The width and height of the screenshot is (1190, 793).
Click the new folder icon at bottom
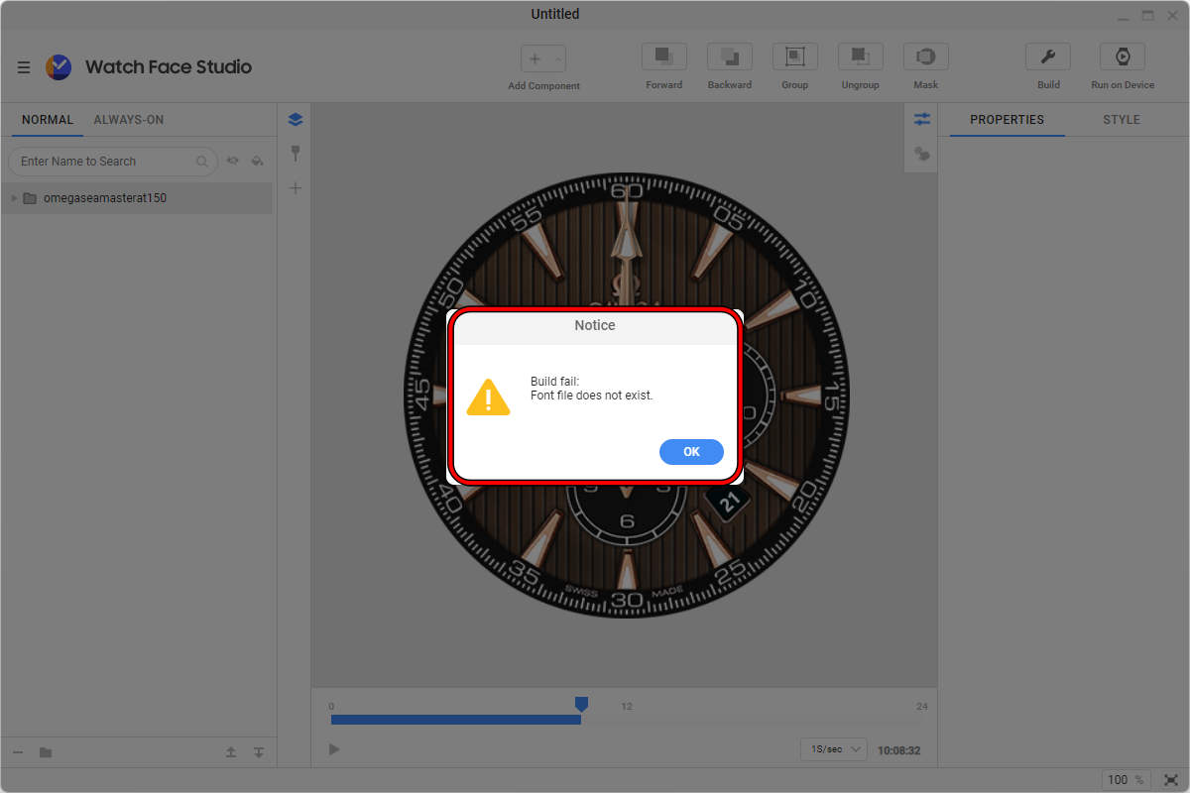pyautogui.click(x=46, y=752)
